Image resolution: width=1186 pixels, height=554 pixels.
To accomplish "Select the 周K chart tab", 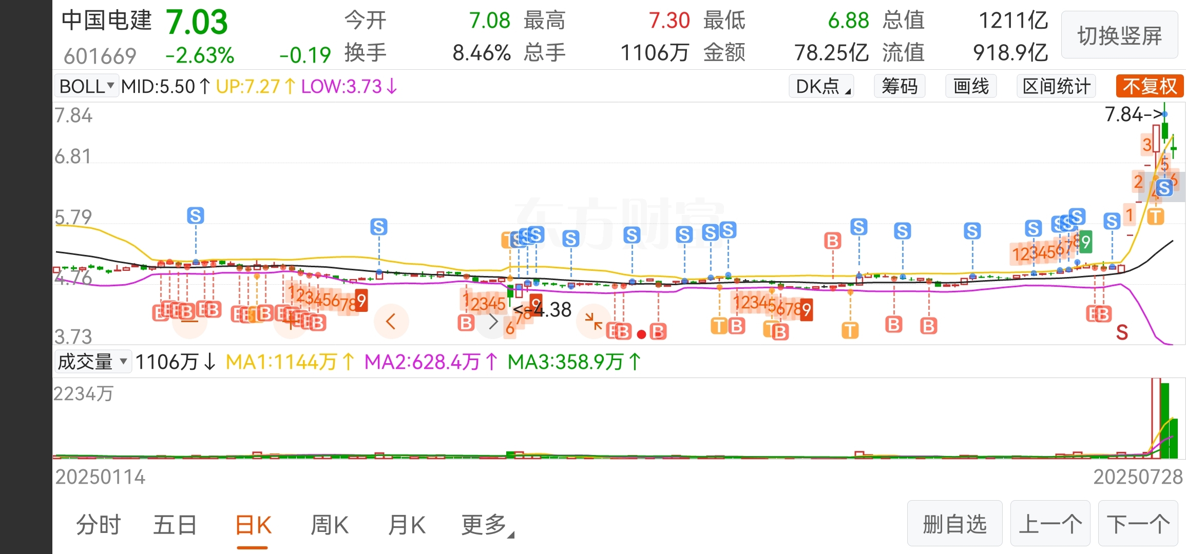I will [x=330, y=525].
